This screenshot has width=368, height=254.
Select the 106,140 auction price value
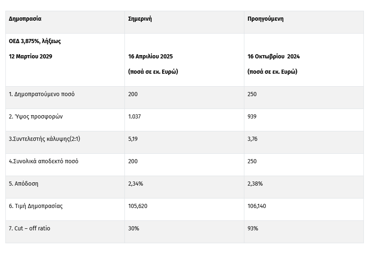tap(256, 206)
